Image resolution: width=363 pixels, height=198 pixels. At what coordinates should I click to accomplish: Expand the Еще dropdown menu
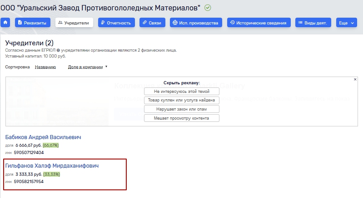click(x=347, y=23)
